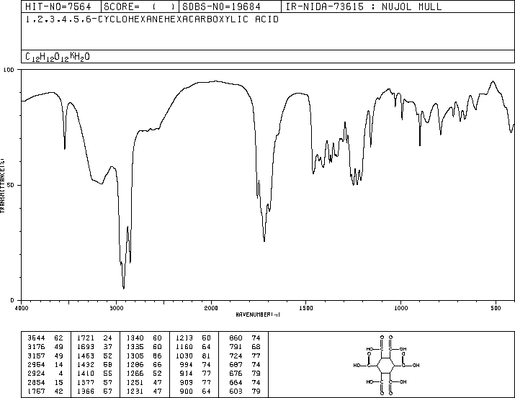
Task: Select peak value 994 in the table
Action: 187,364
